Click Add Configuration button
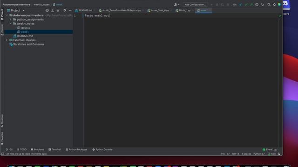This screenshot has width=298, height=167. click(195, 5)
